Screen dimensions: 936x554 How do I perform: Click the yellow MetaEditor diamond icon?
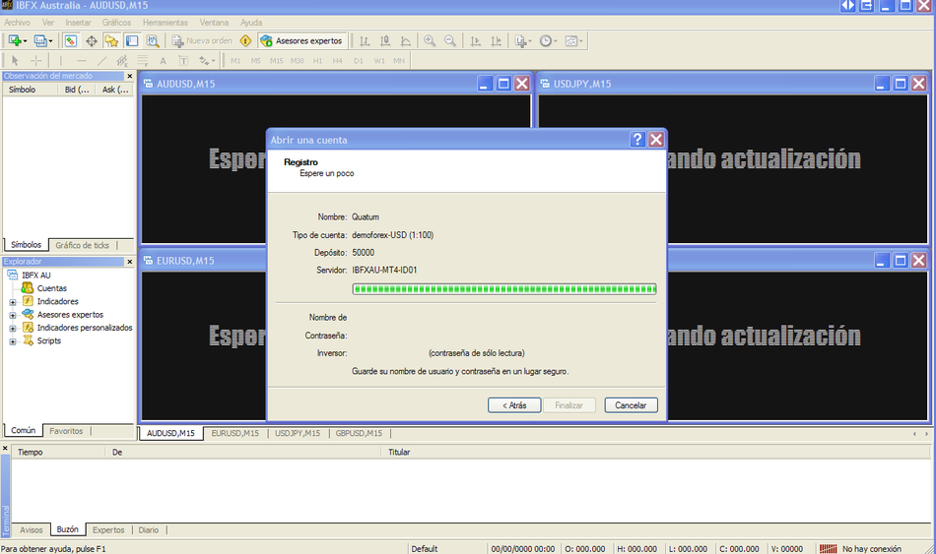pyautogui.click(x=245, y=40)
